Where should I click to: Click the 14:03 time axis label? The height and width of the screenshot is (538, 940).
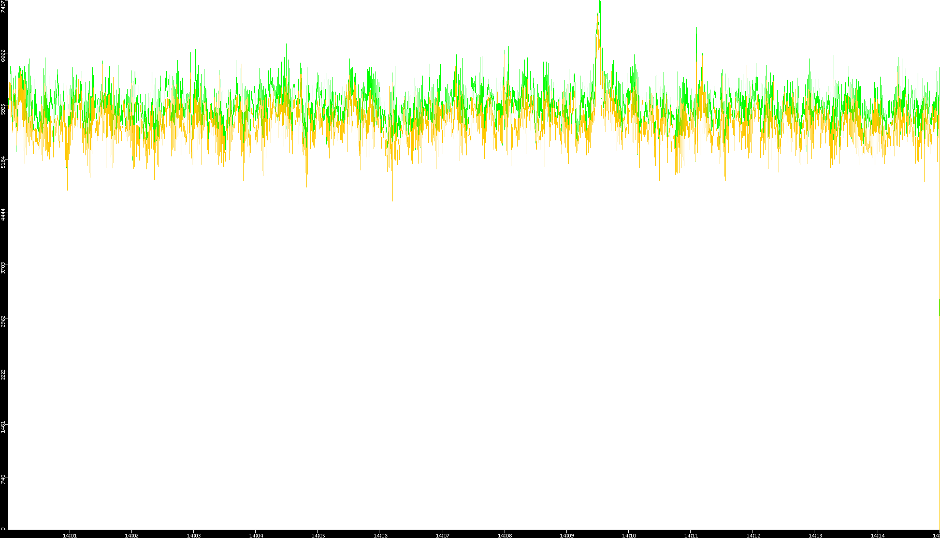(x=194, y=535)
